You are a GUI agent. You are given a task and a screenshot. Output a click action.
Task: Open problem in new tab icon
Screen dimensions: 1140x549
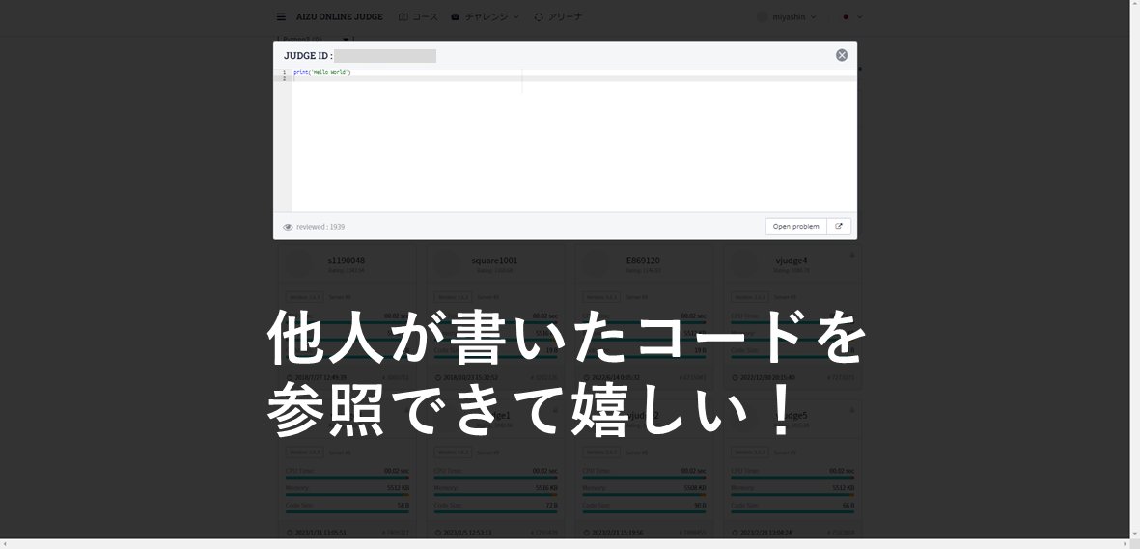click(x=838, y=226)
